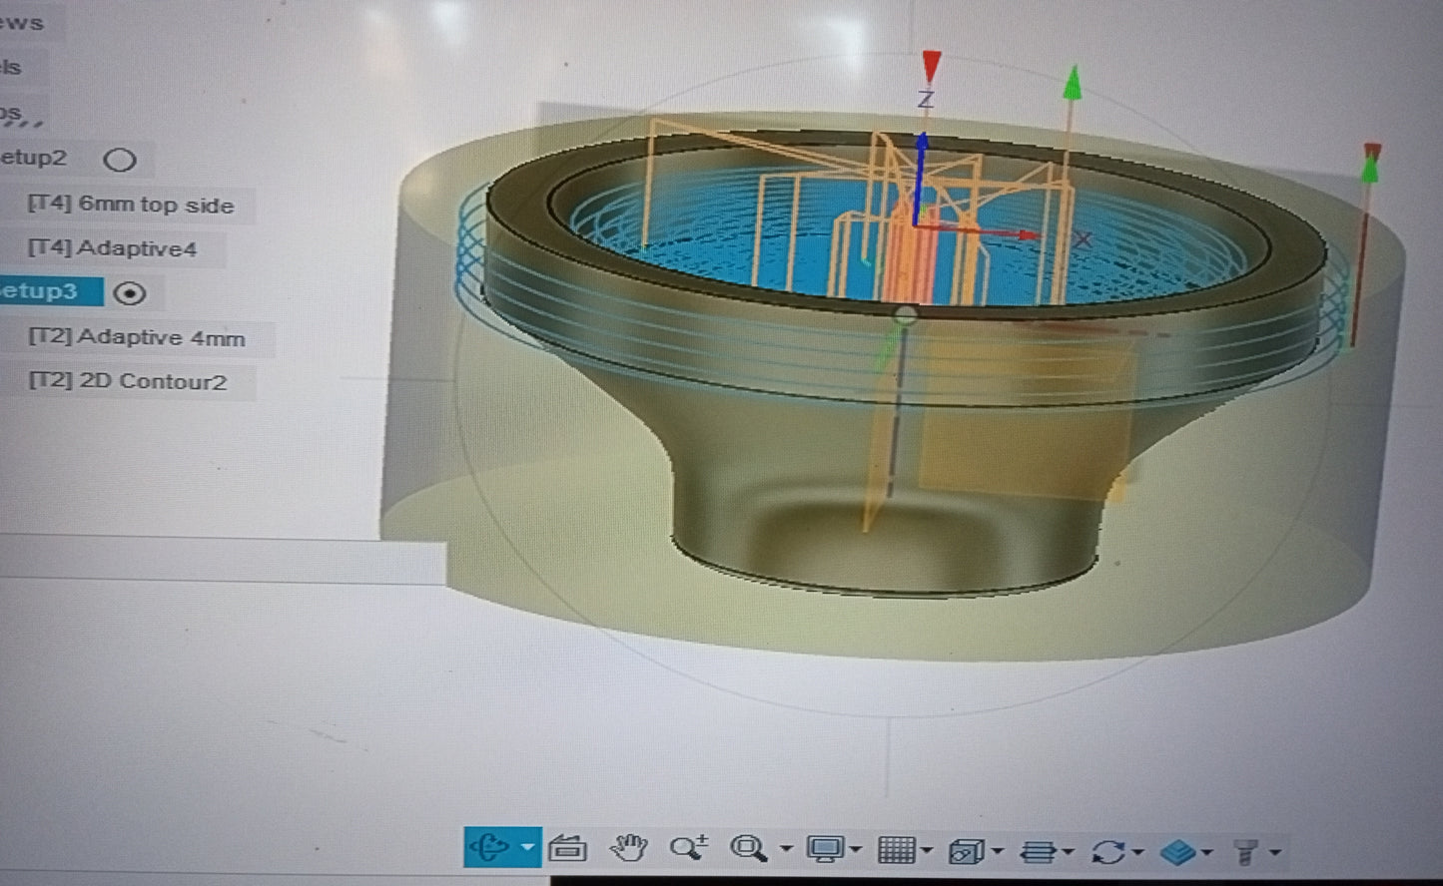Click the blue Z axis arrow in viewport
Image resolution: width=1443 pixels, height=886 pixels.
tap(921, 175)
